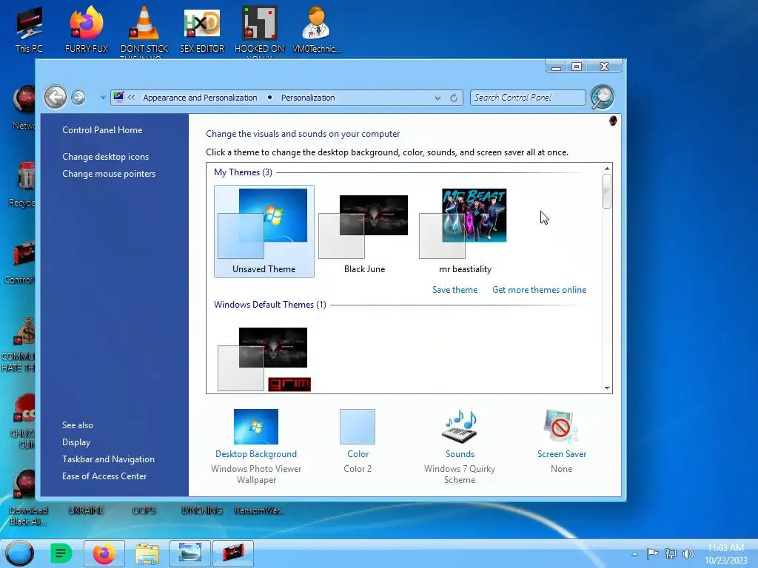Open recent pages dropdown arrow
Viewport: 758px width, 568px height.
(x=103, y=98)
